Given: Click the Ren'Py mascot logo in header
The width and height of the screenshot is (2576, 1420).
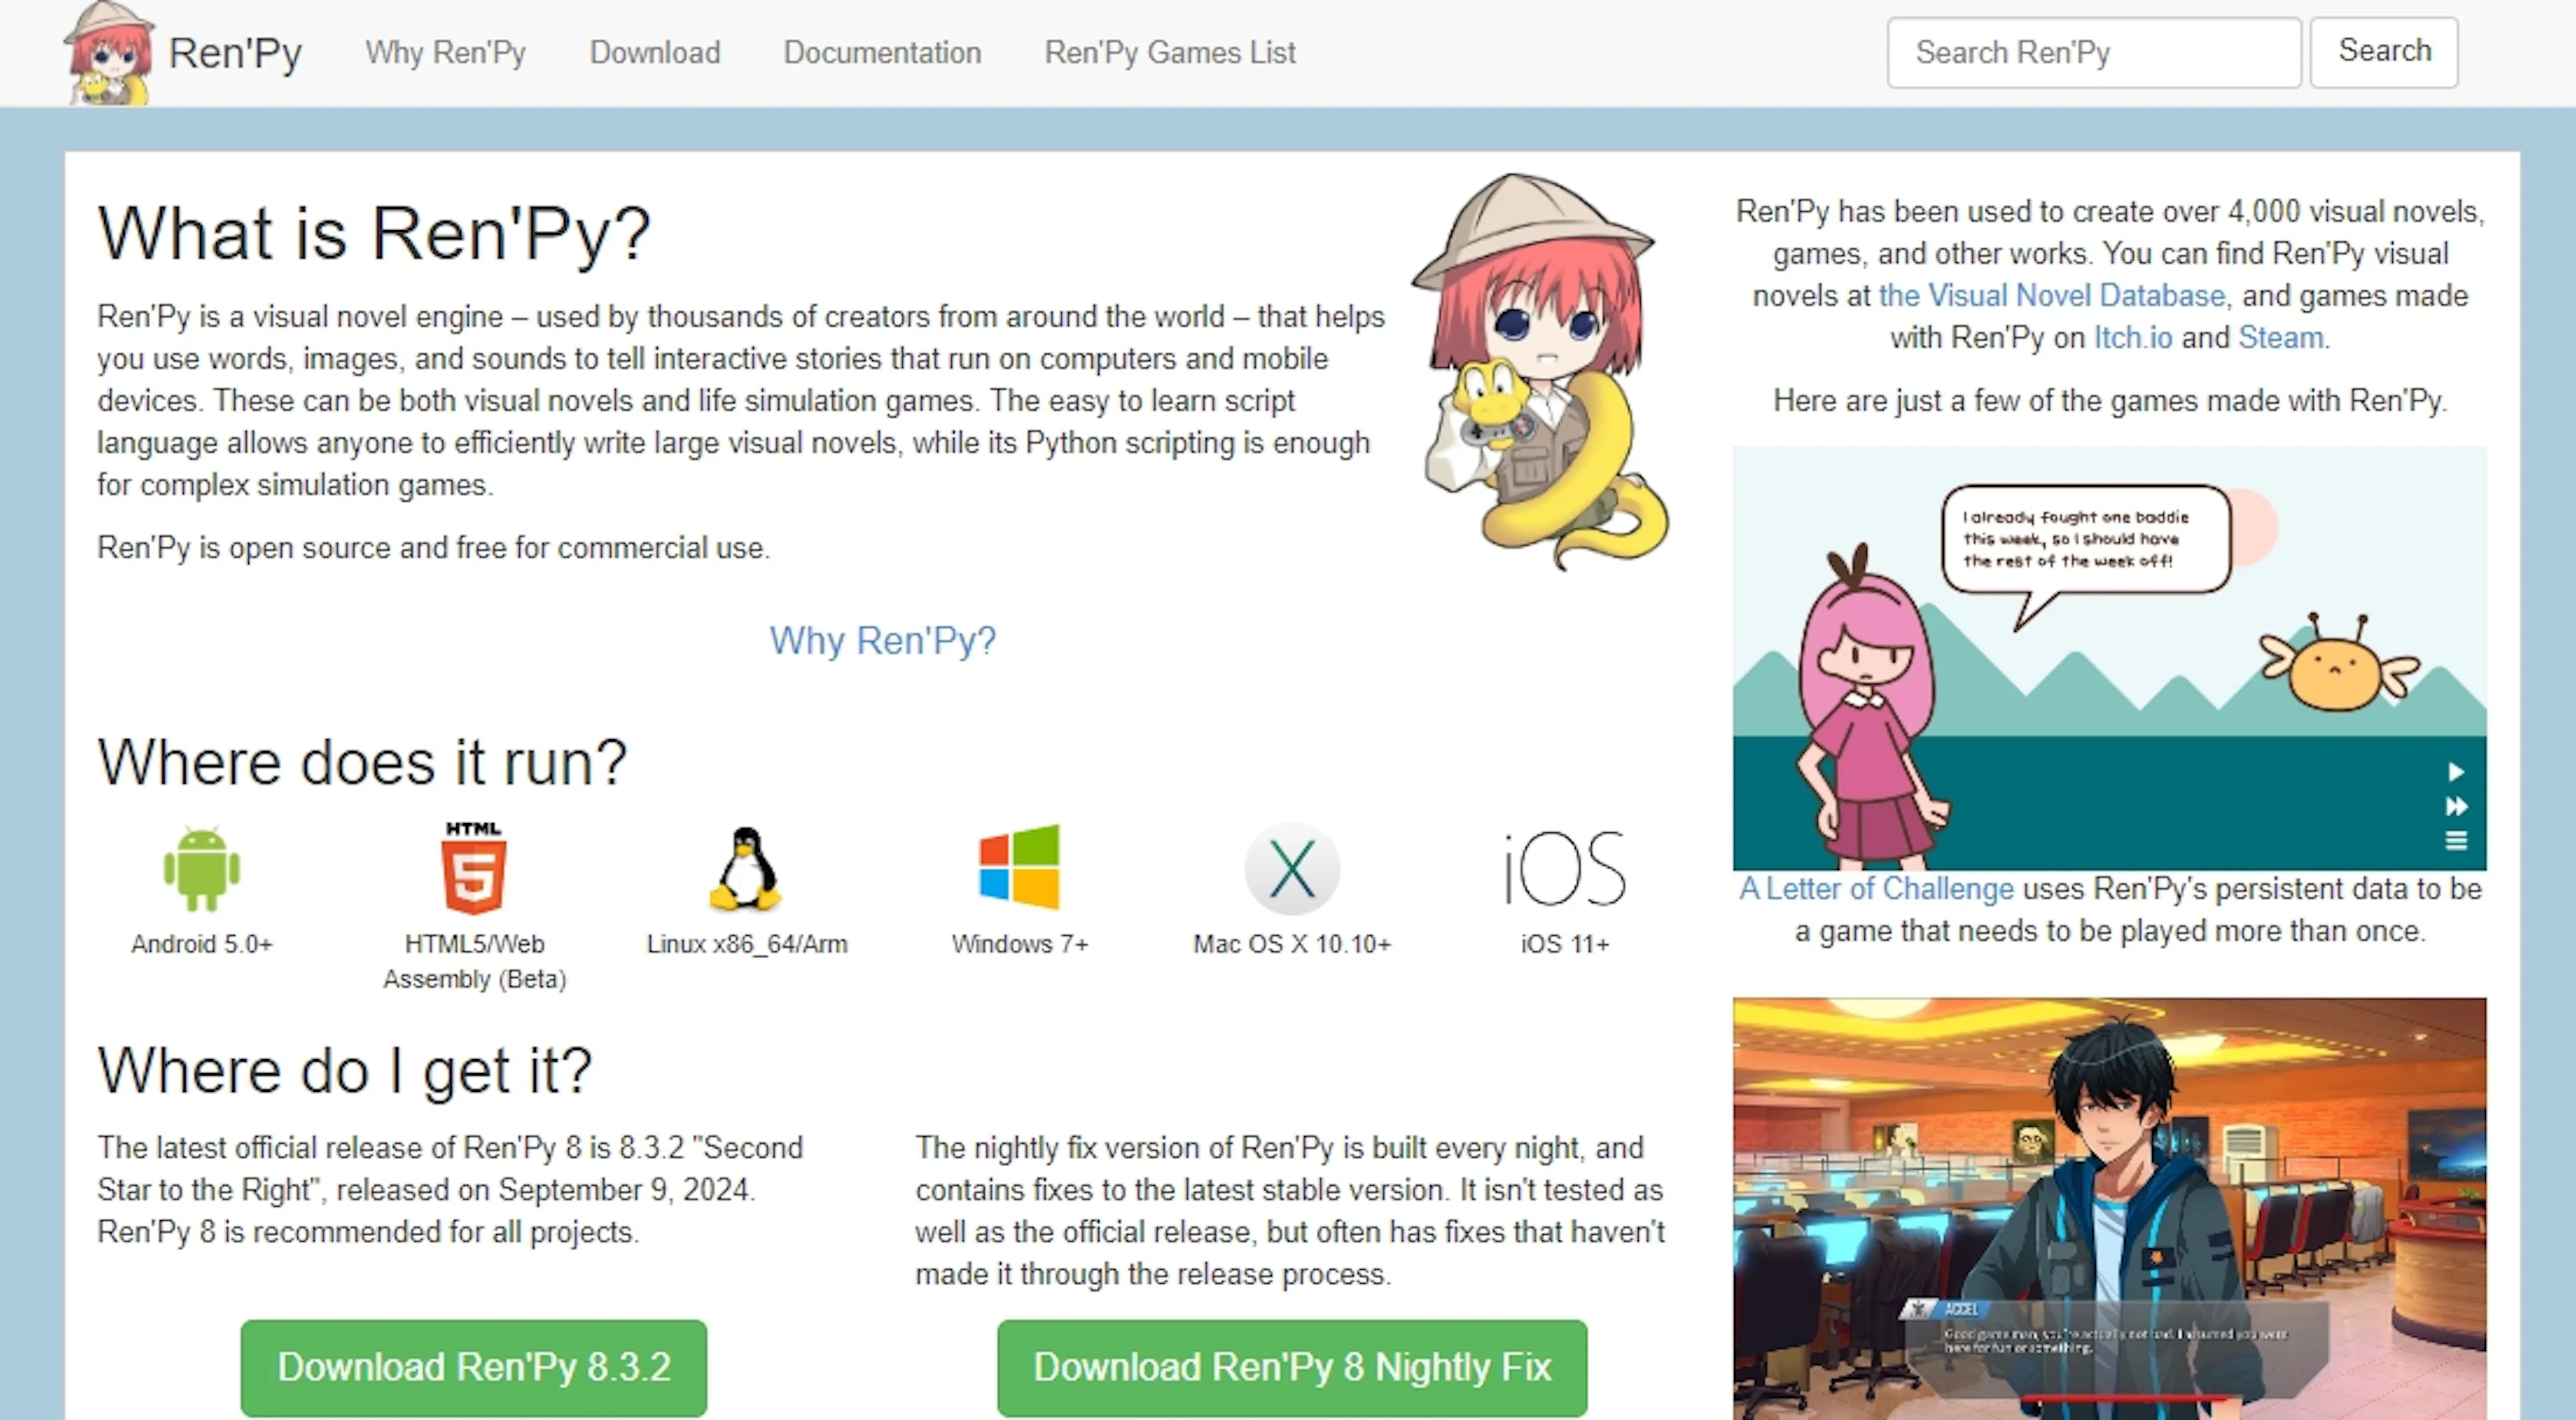Looking at the screenshot, I should click(x=108, y=53).
